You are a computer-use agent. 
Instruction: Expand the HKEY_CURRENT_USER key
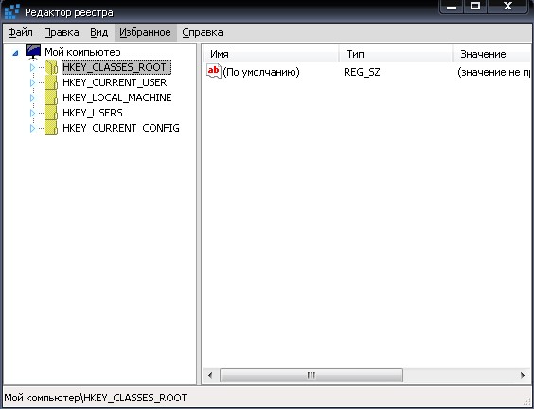32,82
